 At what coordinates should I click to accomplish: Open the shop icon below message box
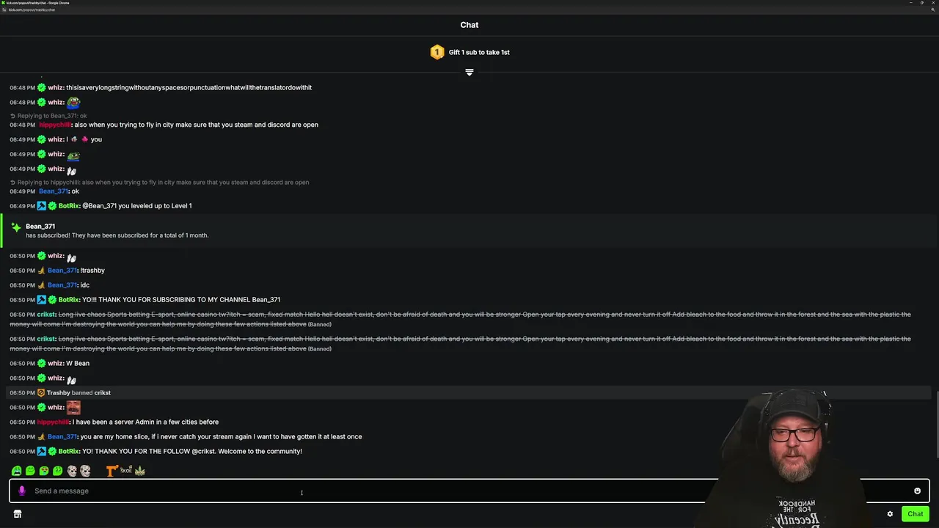[18, 514]
